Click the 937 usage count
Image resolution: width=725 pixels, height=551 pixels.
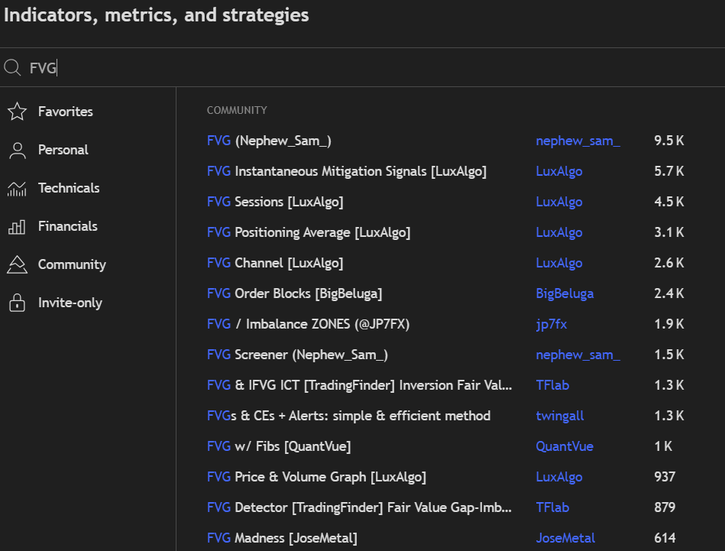[x=665, y=477]
